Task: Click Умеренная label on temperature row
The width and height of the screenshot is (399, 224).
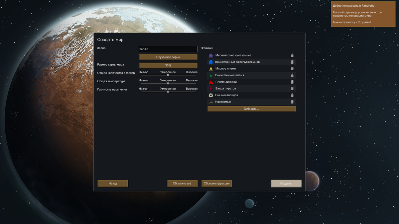Action: click(x=168, y=80)
